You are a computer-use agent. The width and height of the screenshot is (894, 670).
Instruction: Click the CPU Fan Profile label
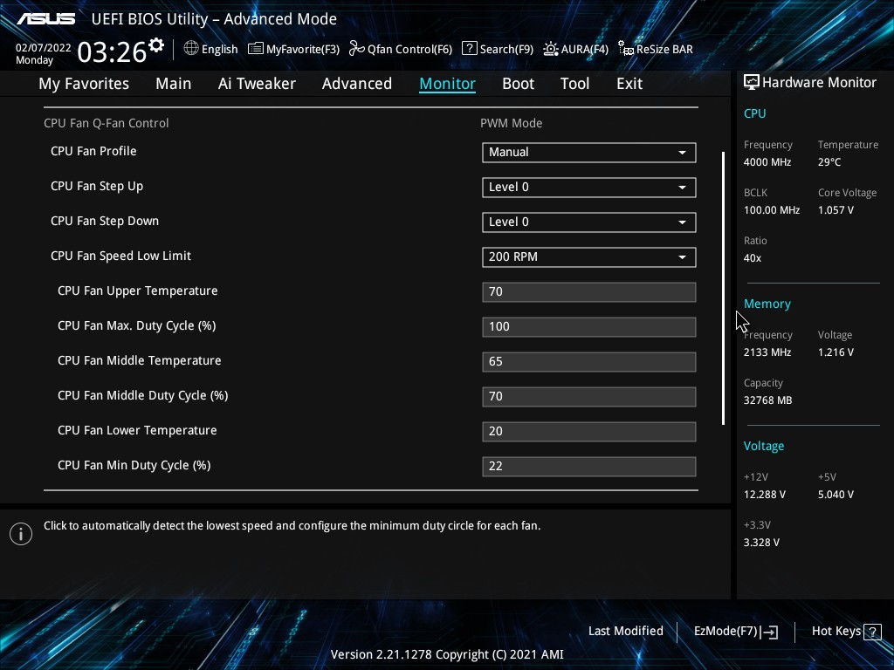tap(93, 151)
